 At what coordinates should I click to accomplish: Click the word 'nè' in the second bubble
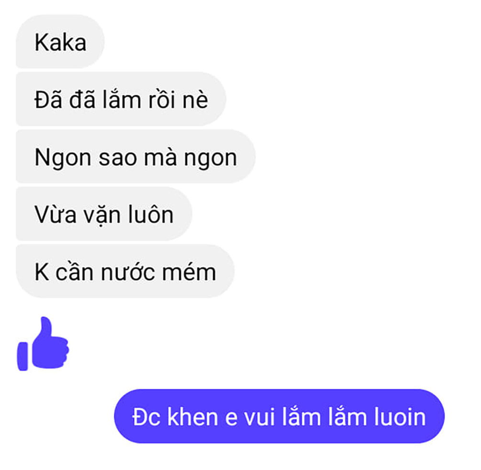coord(195,100)
